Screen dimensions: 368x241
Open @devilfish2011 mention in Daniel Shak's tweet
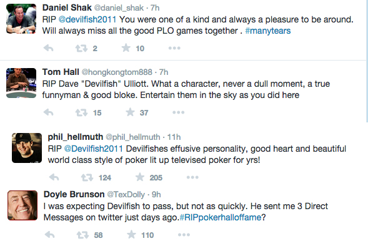(87, 19)
